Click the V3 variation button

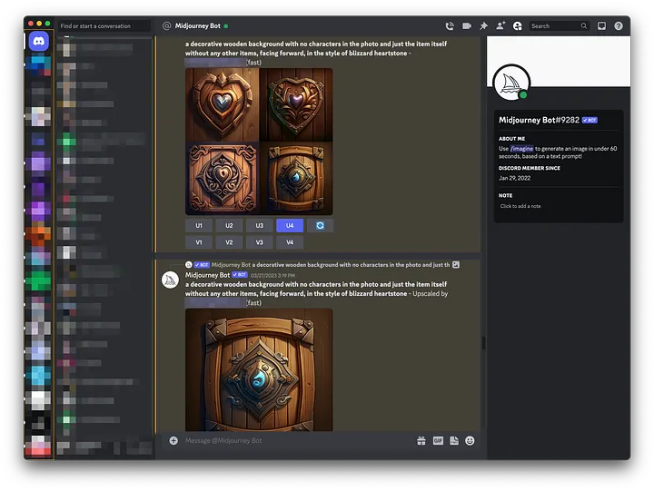(260, 242)
